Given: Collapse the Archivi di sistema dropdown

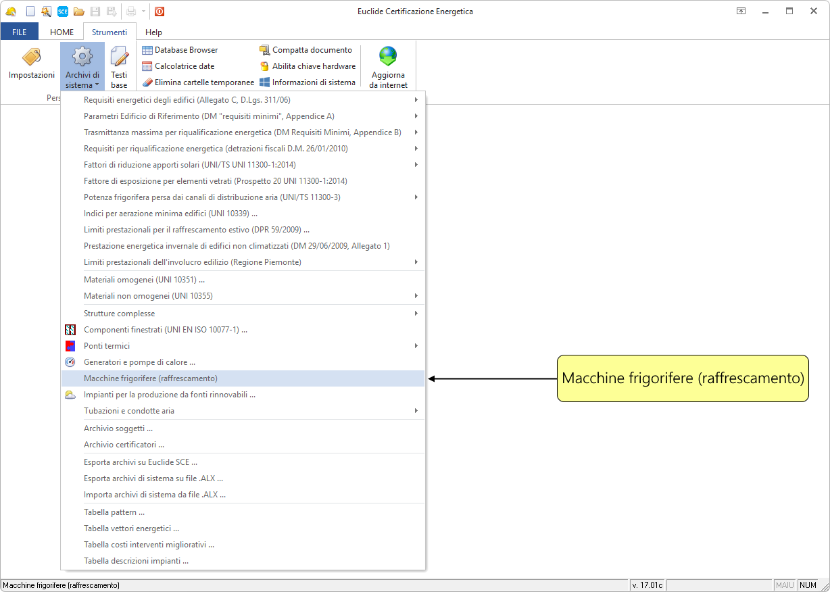Looking at the screenshot, I should (x=82, y=66).
